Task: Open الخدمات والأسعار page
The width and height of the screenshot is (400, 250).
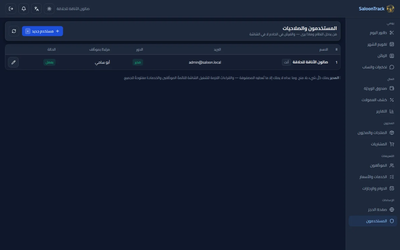Action: click(x=373, y=177)
